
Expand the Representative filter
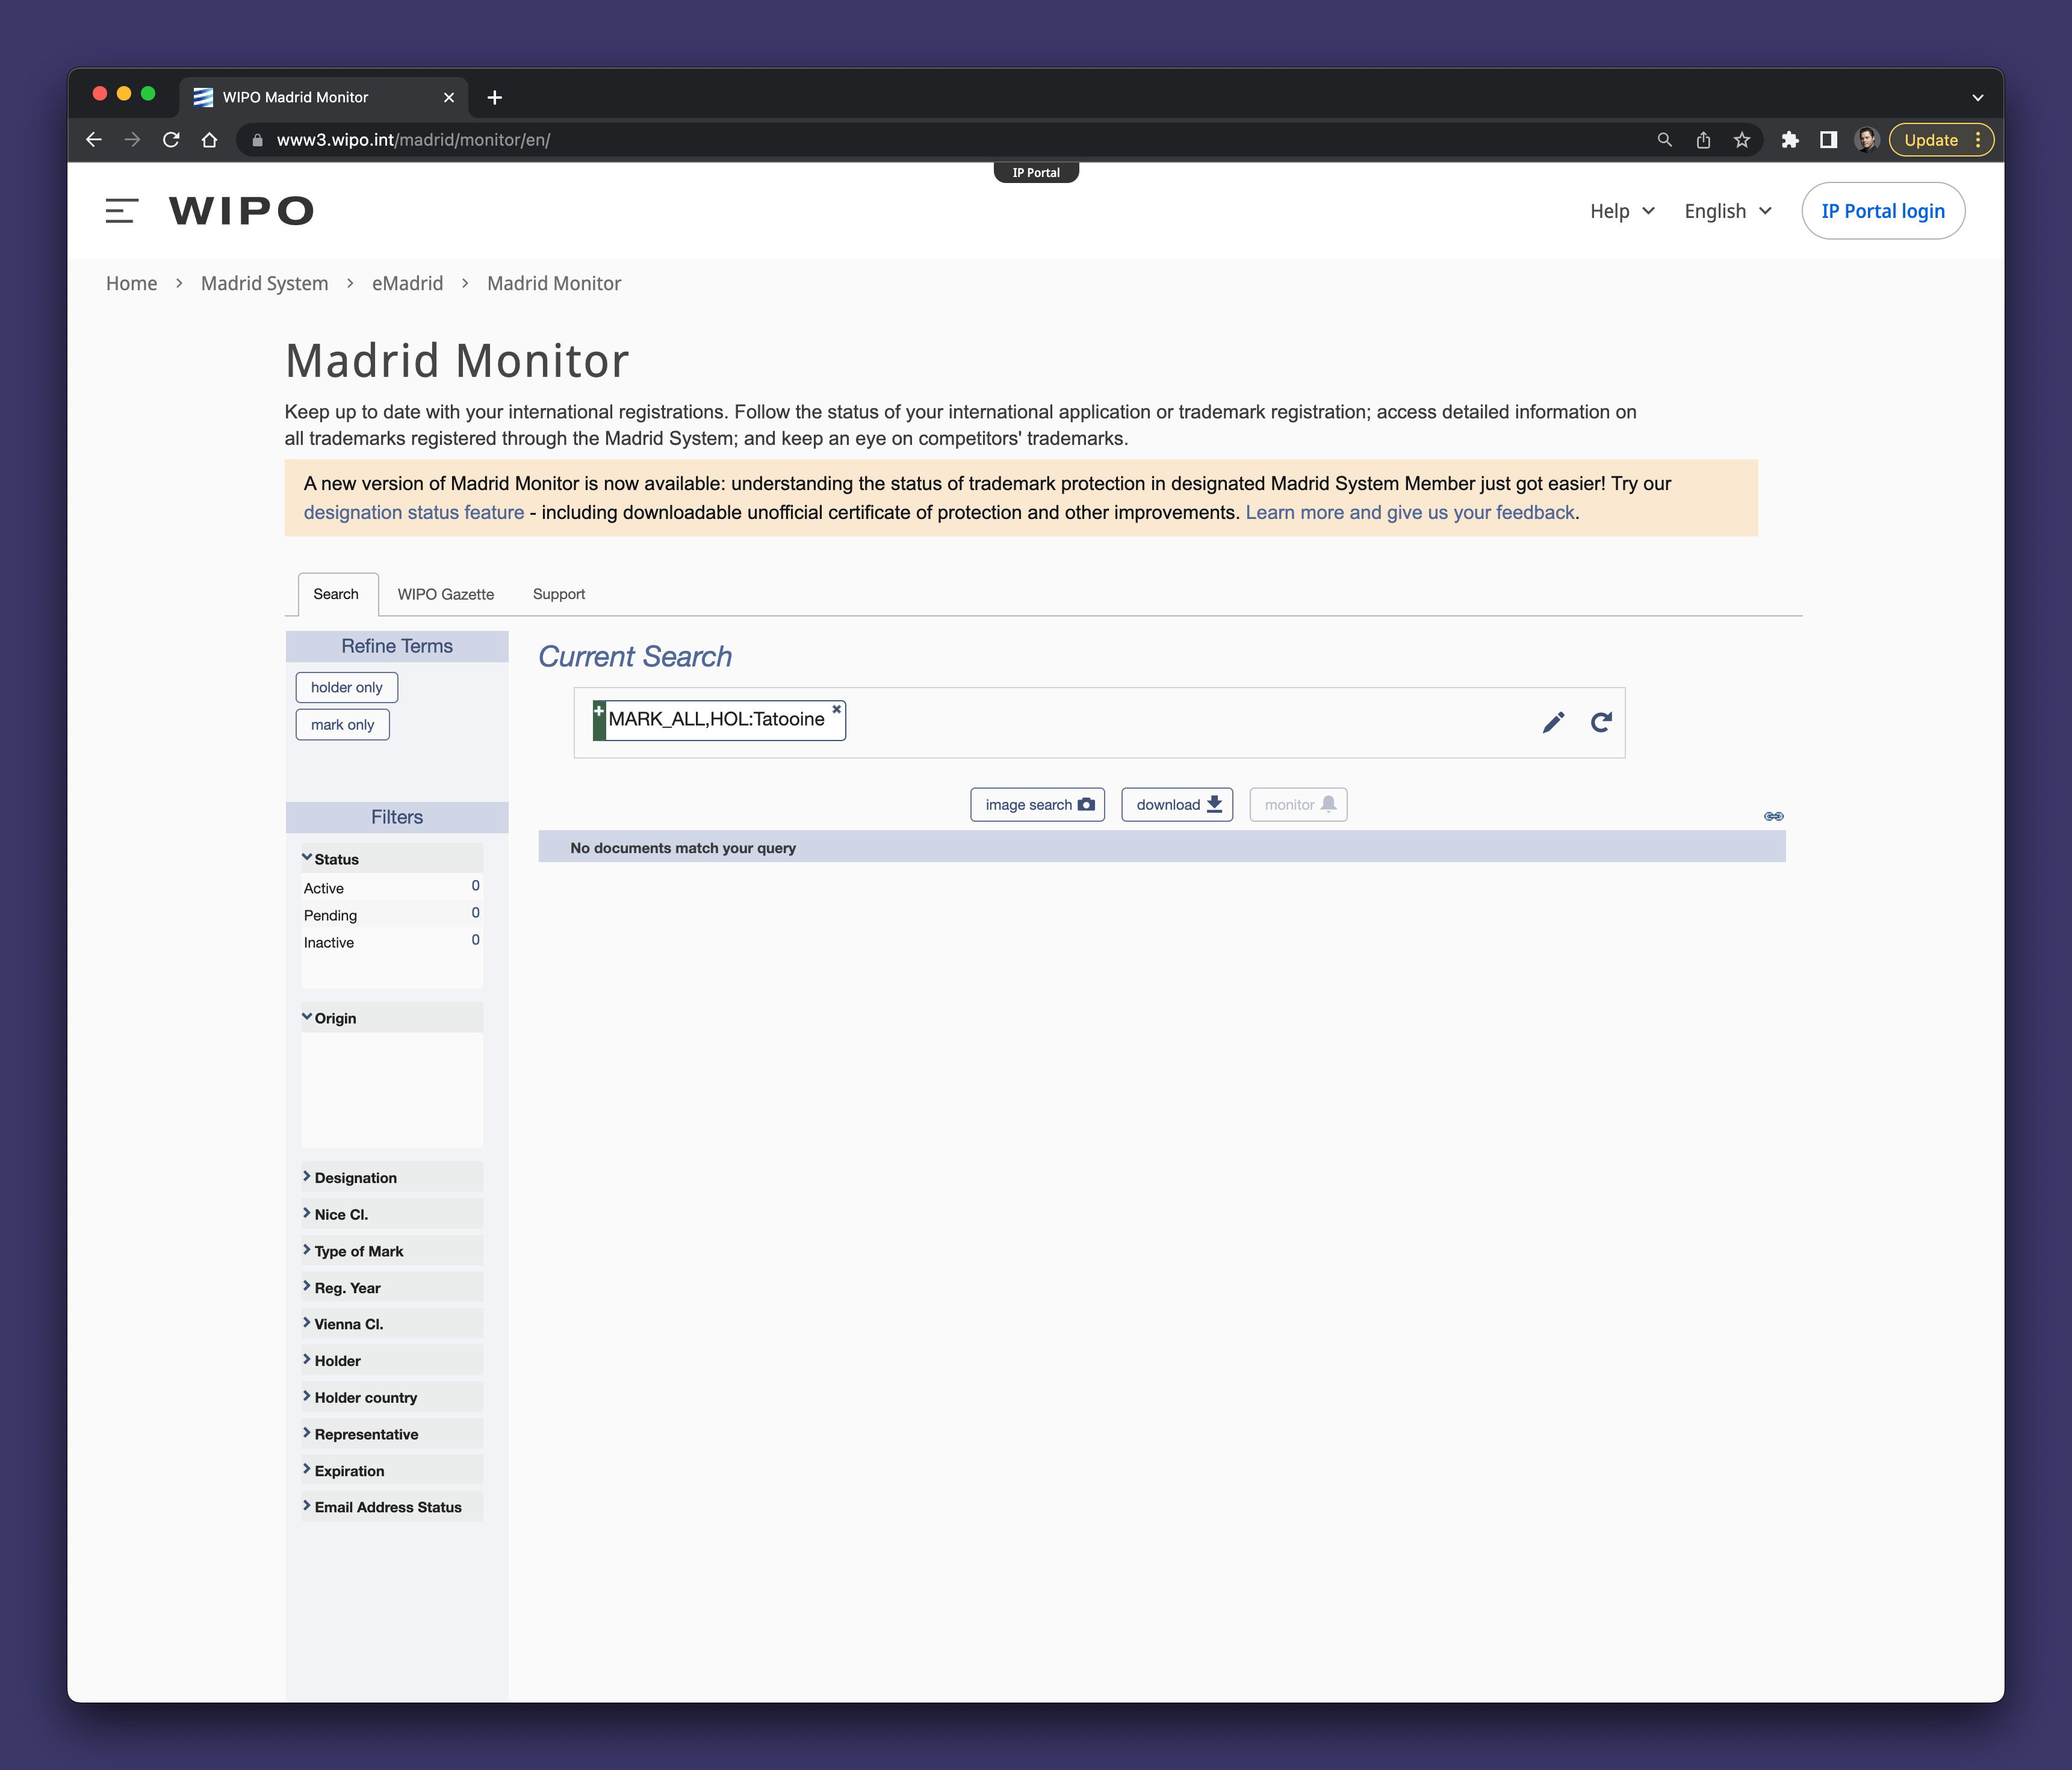click(x=392, y=1434)
